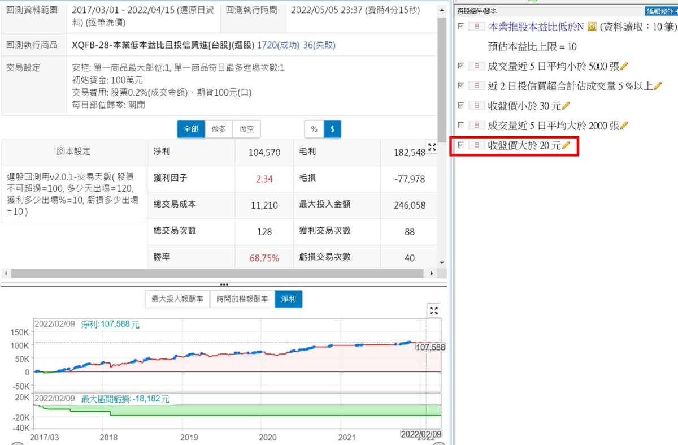Expand the statistics table to fullscreen

coord(432,148)
